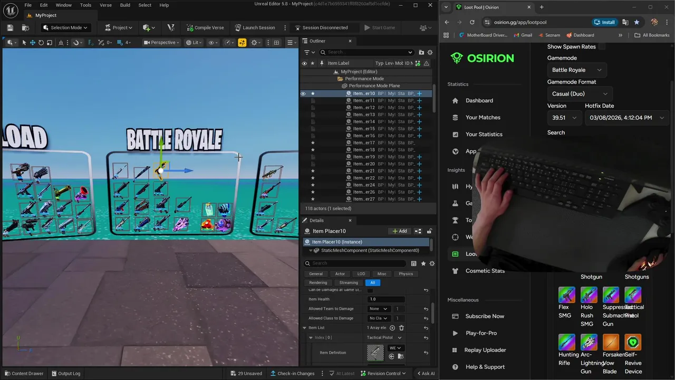Screen dimensions: 675x380
Task: Open the File menu
Action: point(28,5)
